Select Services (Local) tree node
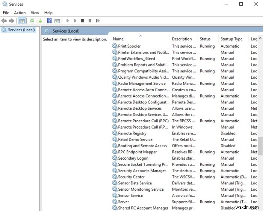This screenshot has width=263, height=211. click(x=18, y=30)
